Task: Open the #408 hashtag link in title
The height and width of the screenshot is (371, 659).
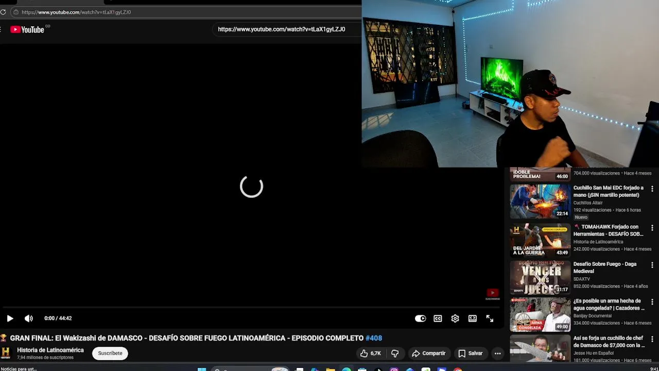Action: pos(374,338)
